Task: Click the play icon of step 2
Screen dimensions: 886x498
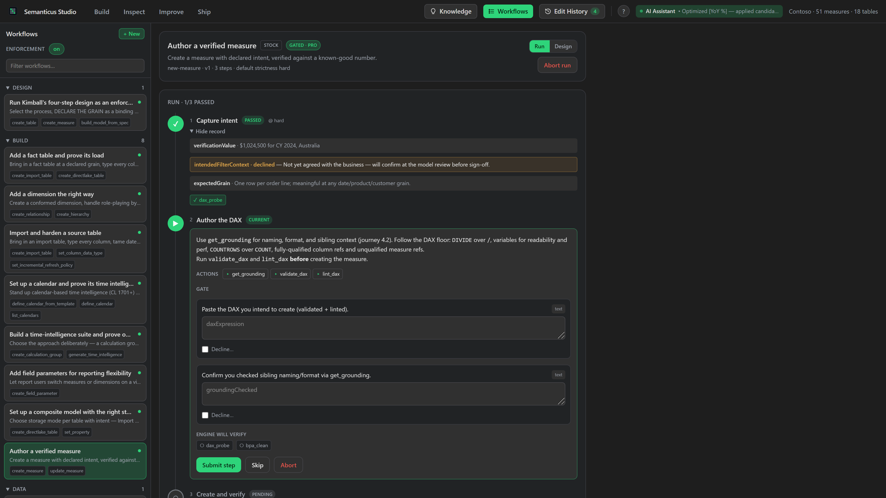Action: (175, 223)
